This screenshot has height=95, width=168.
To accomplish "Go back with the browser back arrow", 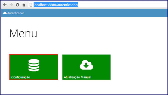I will click(x=5, y=5).
